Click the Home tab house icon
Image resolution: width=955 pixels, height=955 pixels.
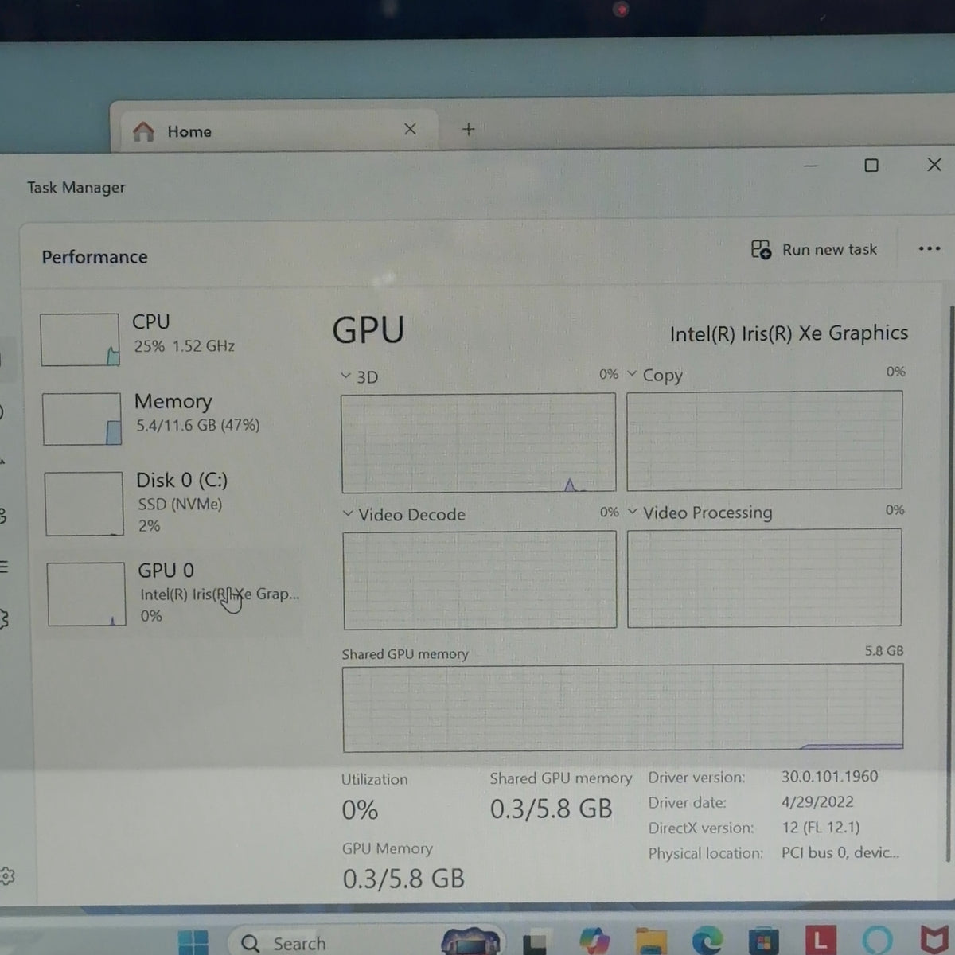pyautogui.click(x=144, y=131)
